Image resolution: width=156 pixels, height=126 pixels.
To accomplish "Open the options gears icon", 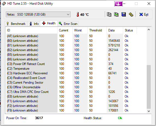I will point(131,14).
